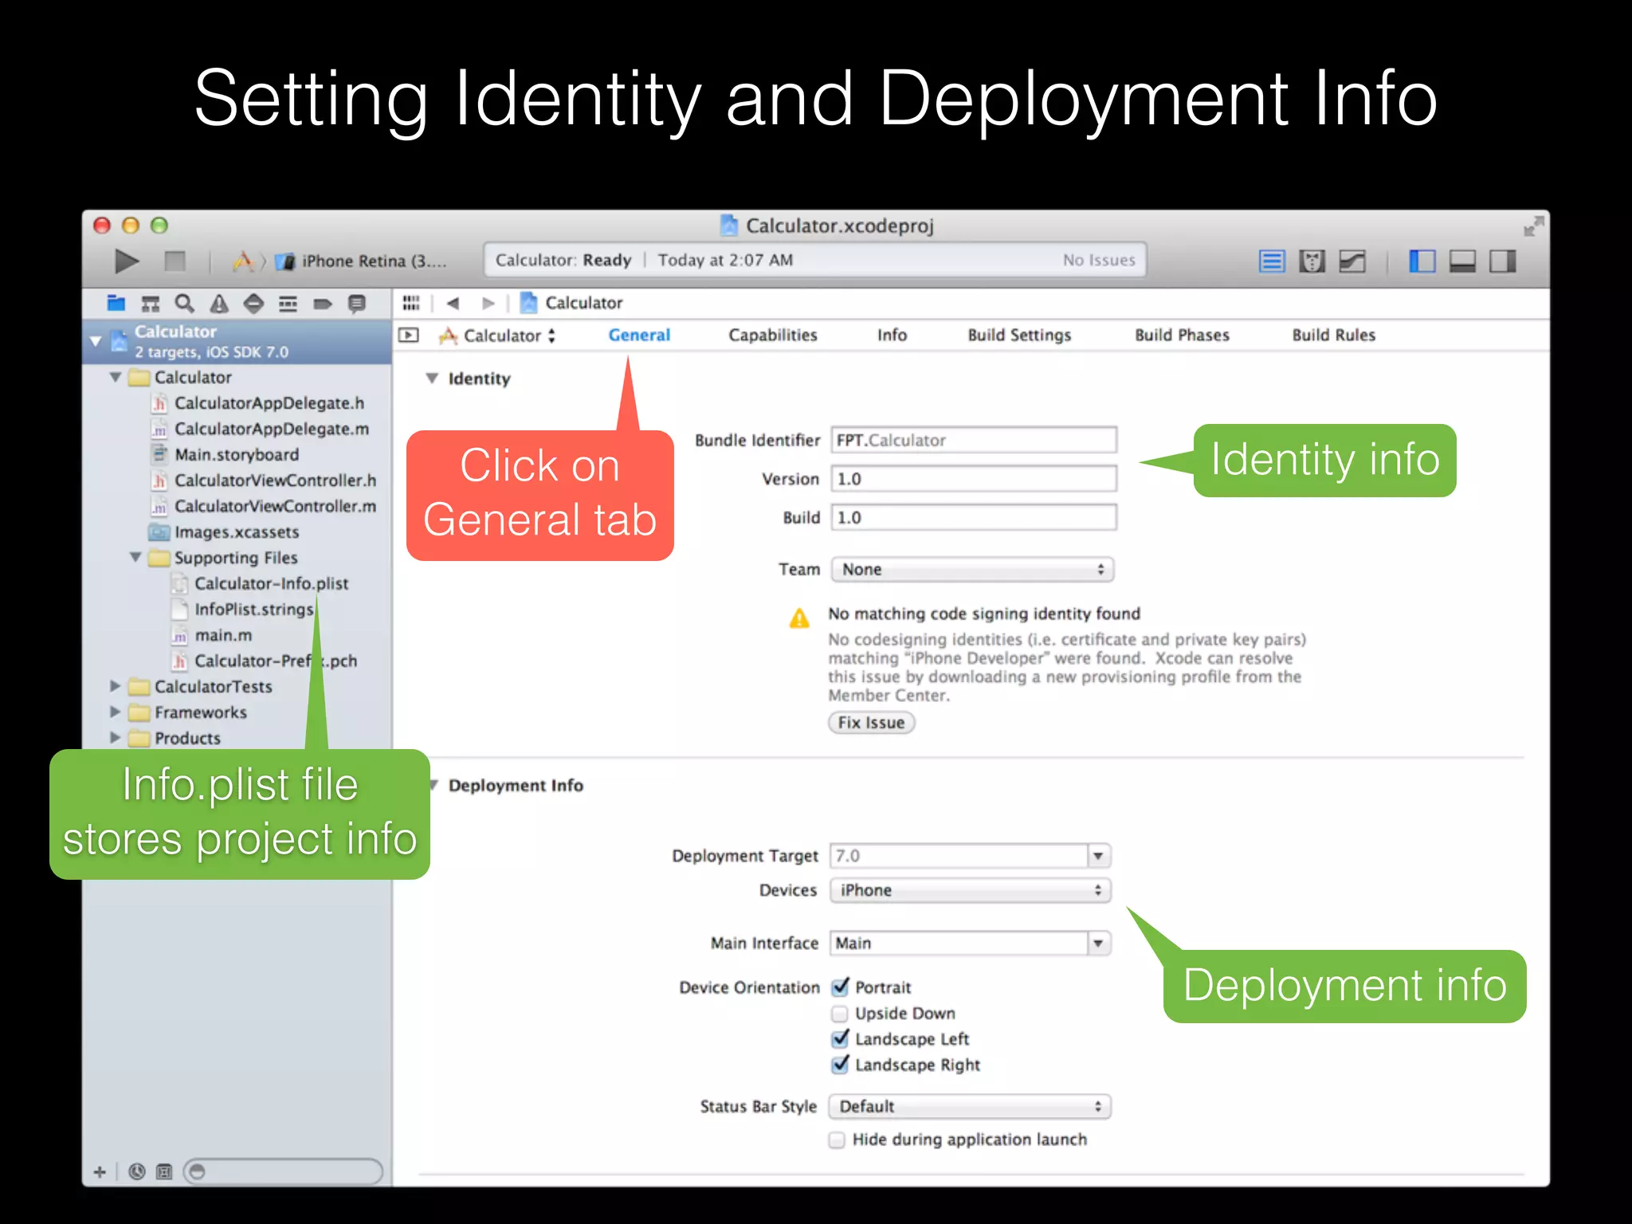Click the navigator filter search field
This screenshot has width=1632, height=1224.
283,1171
